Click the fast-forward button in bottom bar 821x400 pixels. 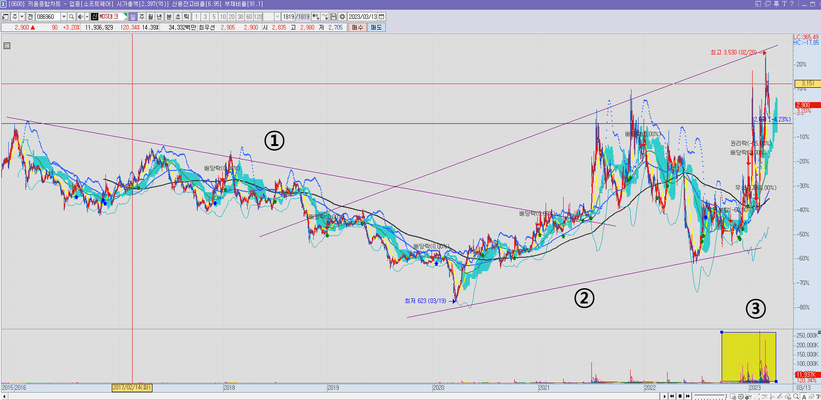pyautogui.click(x=688, y=396)
